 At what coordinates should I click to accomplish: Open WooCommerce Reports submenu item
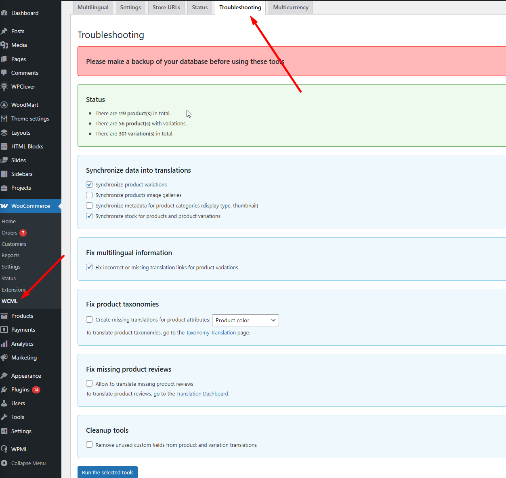point(10,255)
